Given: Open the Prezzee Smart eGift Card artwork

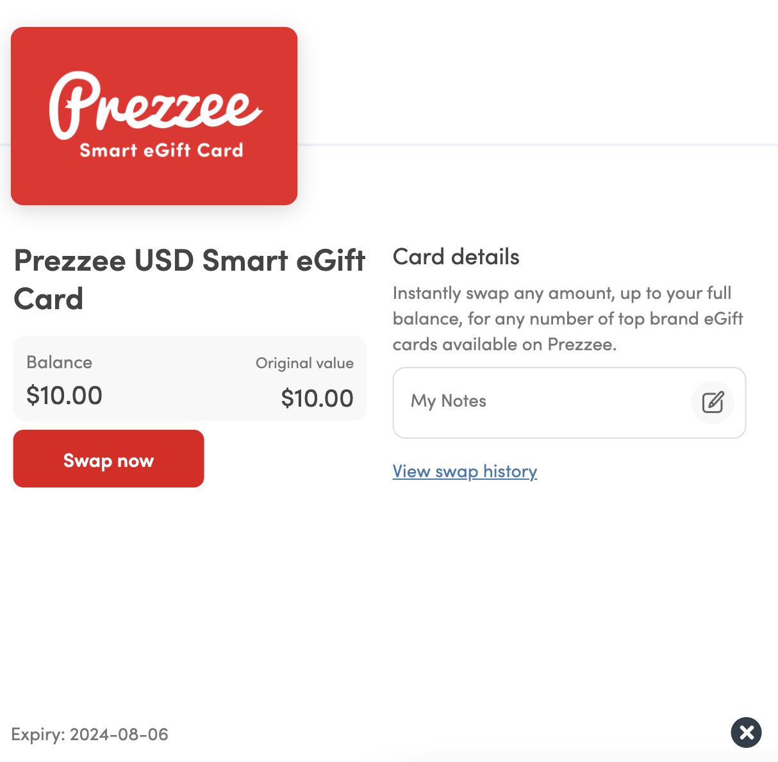Looking at the screenshot, I should 154,115.
